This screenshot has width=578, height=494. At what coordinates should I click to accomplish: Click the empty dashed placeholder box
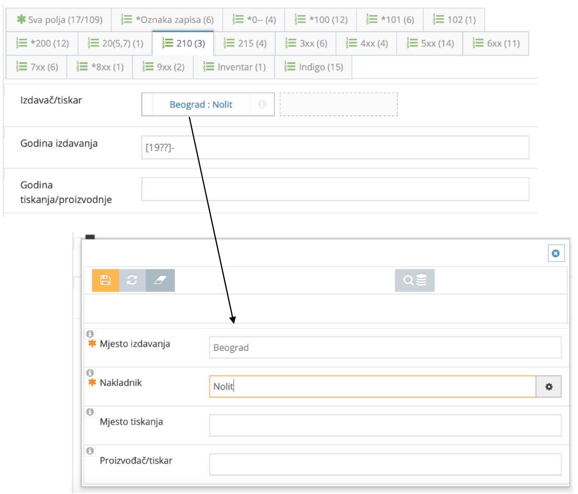pos(338,104)
